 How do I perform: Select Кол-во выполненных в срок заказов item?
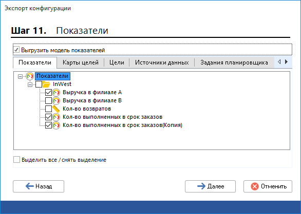pyautogui.click(x=112, y=117)
